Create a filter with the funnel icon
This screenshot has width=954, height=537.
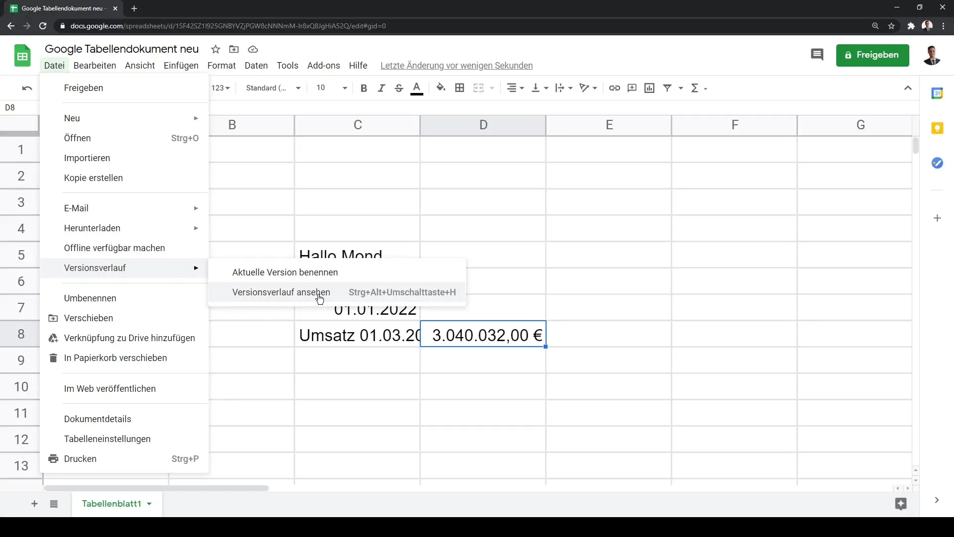coord(668,88)
